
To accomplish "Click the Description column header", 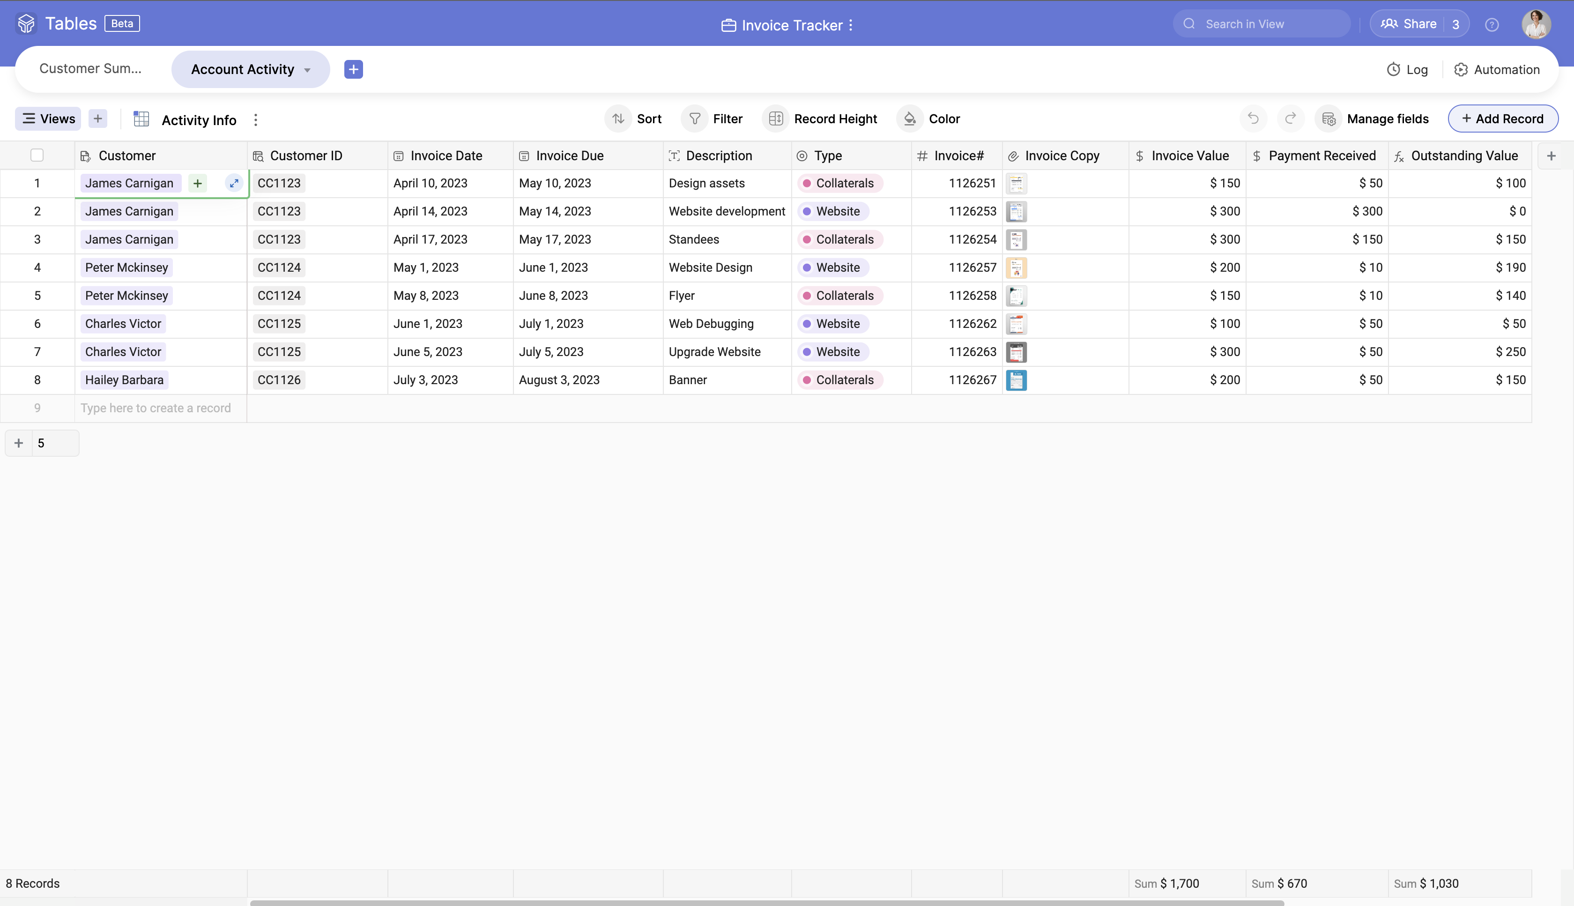I will [x=728, y=156].
